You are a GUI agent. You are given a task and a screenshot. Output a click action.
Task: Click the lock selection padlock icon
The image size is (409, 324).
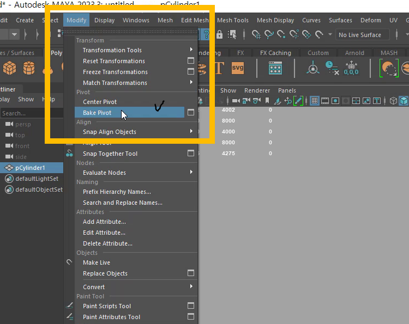coord(219,34)
